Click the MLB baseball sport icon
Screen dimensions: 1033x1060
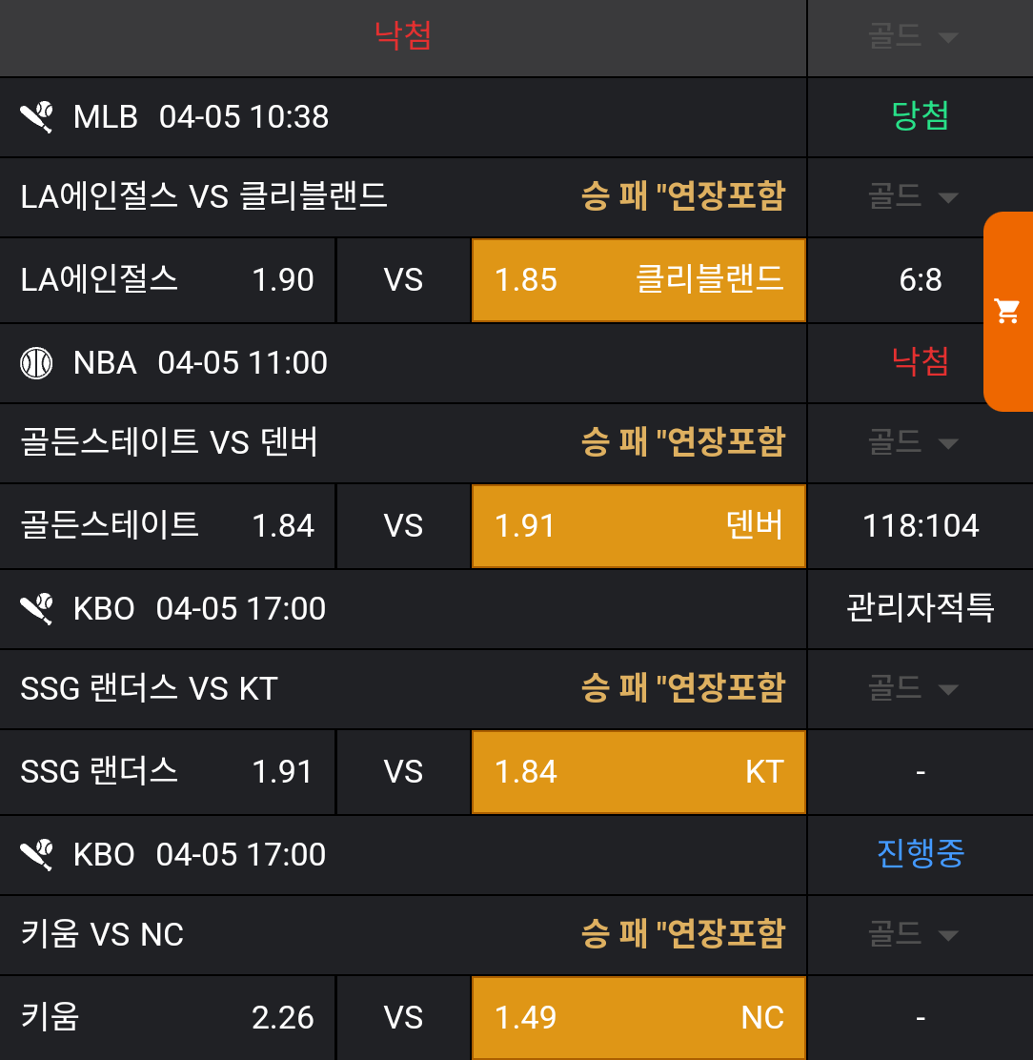point(37,117)
